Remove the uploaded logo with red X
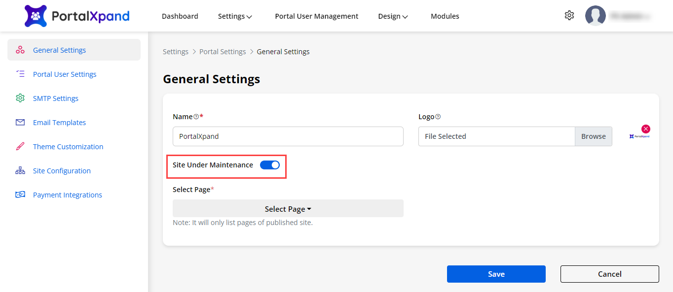The width and height of the screenshot is (673, 292). pos(645,129)
